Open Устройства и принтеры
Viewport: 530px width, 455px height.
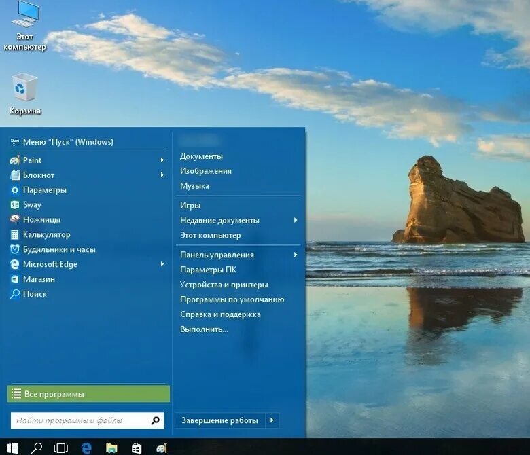pos(224,285)
